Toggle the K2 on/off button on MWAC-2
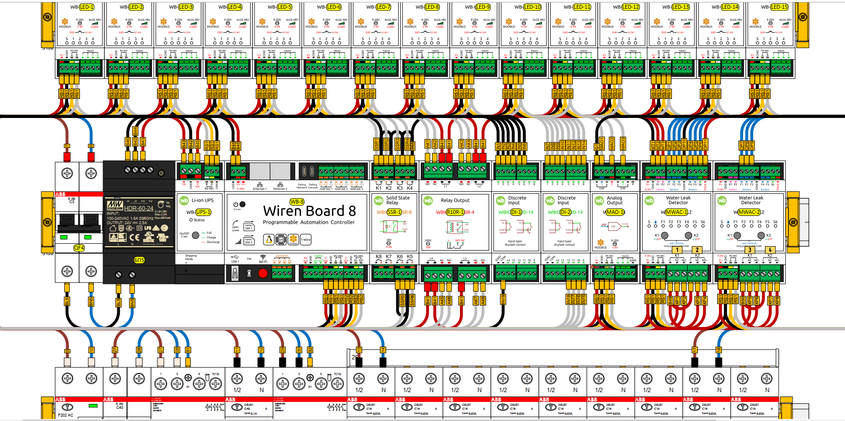Screen dimensions: 845x421 point(761,235)
